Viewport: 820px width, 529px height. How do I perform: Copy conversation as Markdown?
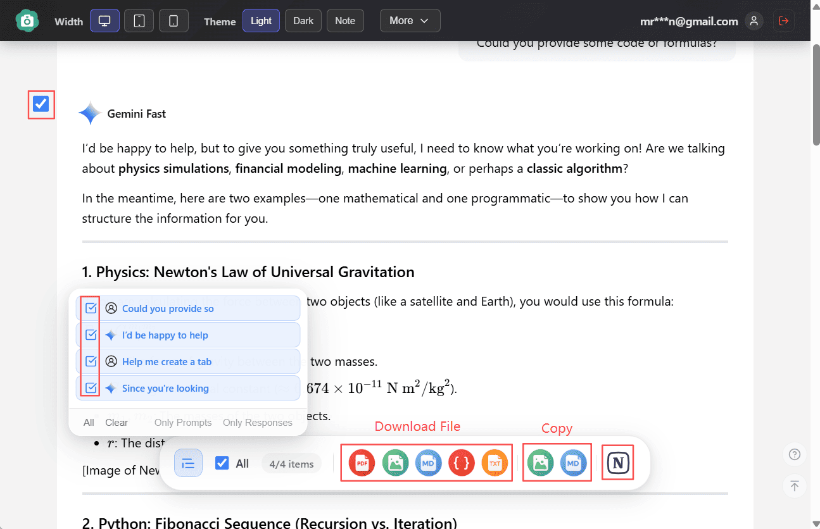click(573, 463)
